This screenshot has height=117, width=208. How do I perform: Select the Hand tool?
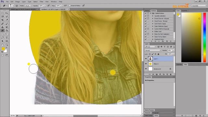(x=3, y=45)
